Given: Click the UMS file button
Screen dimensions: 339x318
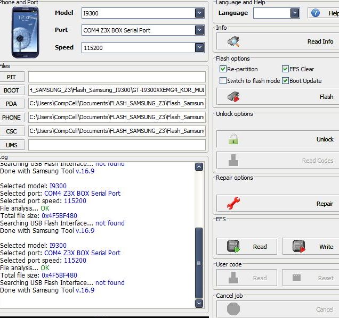Looking at the screenshot, I should (x=11, y=145).
